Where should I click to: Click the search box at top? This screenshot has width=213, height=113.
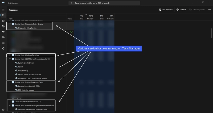point(106,3)
